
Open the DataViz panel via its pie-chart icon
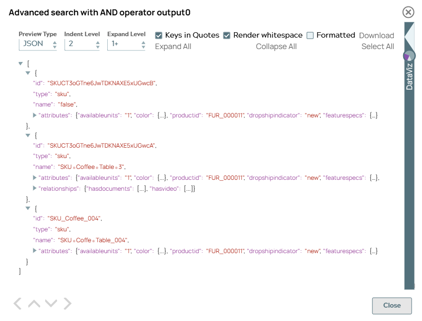pyautogui.click(x=408, y=55)
